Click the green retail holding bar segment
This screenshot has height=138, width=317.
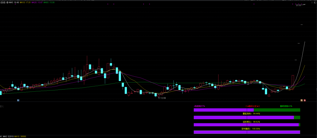(277, 110)
